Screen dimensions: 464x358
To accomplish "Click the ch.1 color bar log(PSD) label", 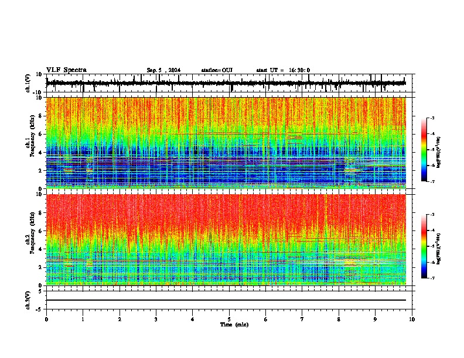I will click(x=439, y=153).
